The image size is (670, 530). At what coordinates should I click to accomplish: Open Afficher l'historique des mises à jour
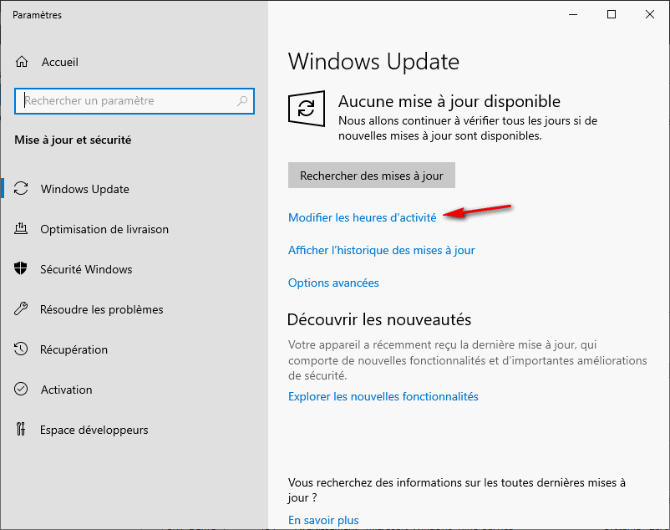tap(381, 250)
